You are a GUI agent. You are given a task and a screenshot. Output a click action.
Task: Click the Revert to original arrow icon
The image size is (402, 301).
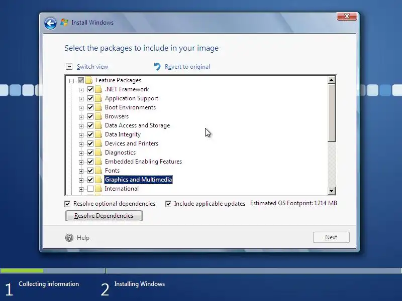(x=157, y=67)
